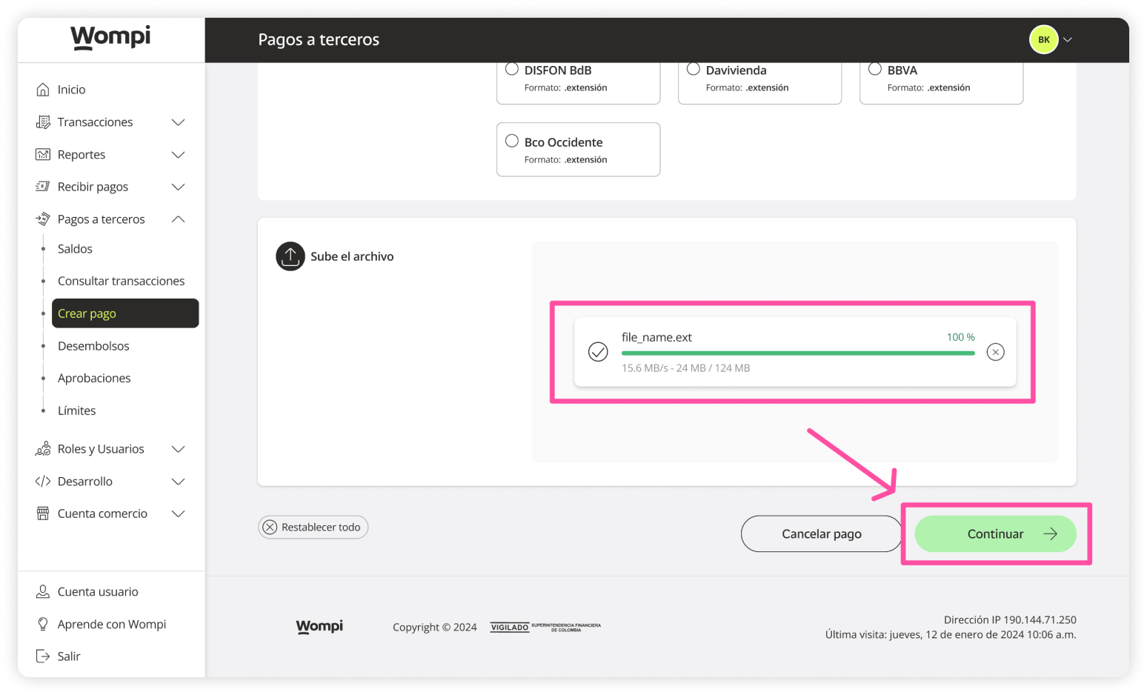This screenshot has height=695, width=1147.
Task: Click the Salir logout icon
Action: [x=44, y=656]
